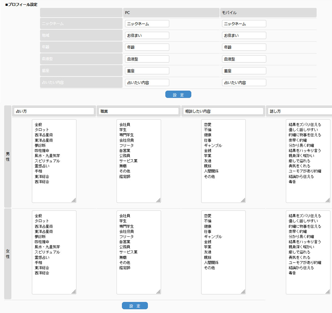The height and width of the screenshot is (313, 332).
Task: Focus the モバイル 星座 text field
Action: pyautogui.click(x=244, y=71)
